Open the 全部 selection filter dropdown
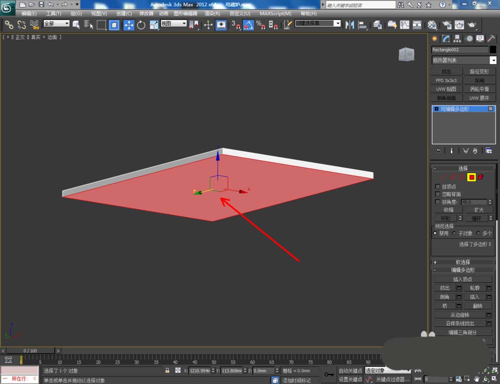The height and width of the screenshot is (384, 500). coord(56,23)
